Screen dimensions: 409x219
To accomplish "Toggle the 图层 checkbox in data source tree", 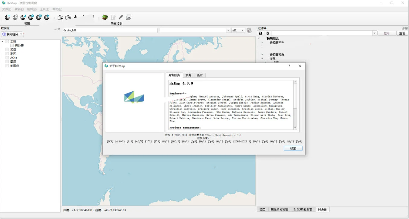I will (x=7, y=62).
